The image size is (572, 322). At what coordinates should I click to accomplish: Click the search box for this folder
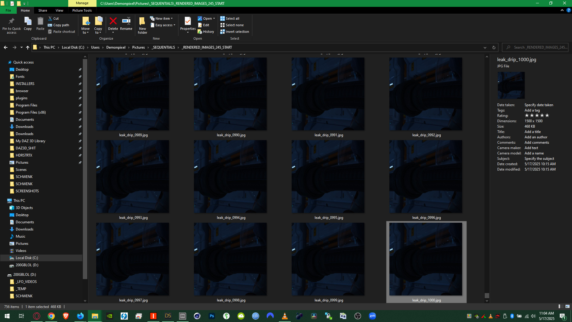535,47
